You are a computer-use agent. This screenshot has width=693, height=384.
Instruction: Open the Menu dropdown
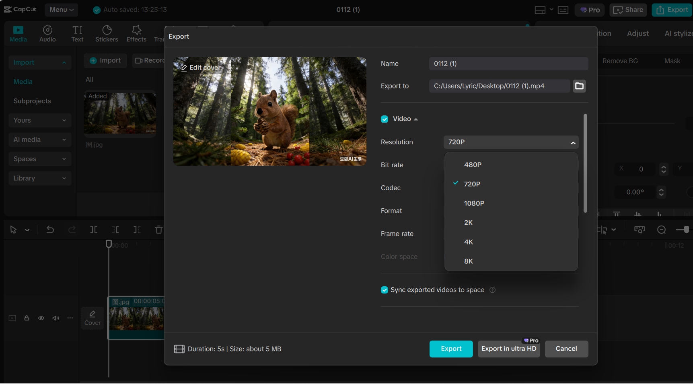click(61, 10)
